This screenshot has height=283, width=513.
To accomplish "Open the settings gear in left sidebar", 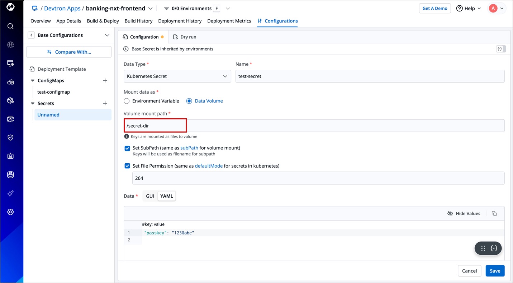I will (x=10, y=212).
